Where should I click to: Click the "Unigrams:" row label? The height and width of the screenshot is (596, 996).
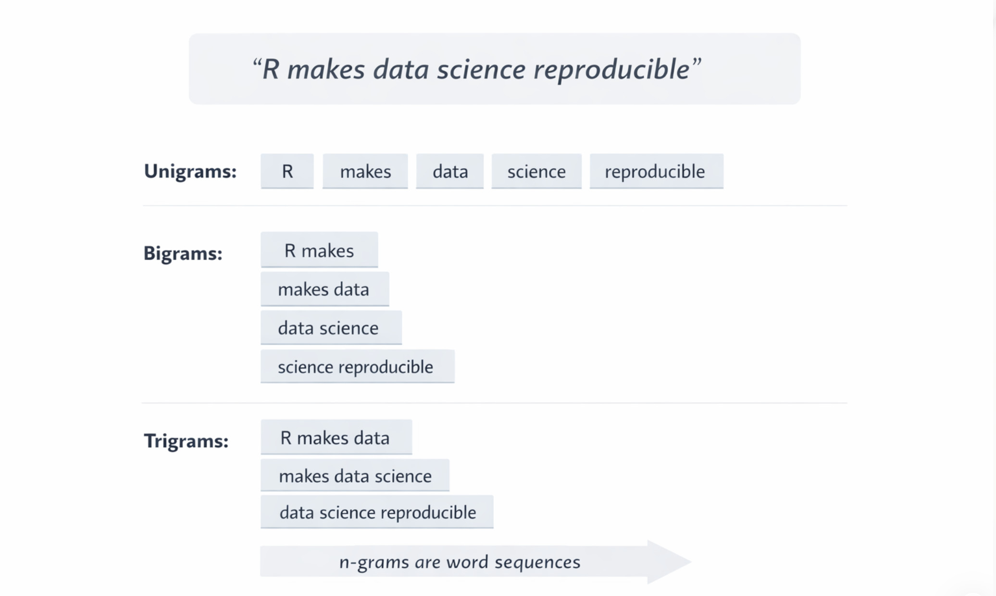coord(190,171)
